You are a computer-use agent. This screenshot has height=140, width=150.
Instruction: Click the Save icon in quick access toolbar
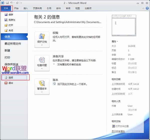(7, 3)
